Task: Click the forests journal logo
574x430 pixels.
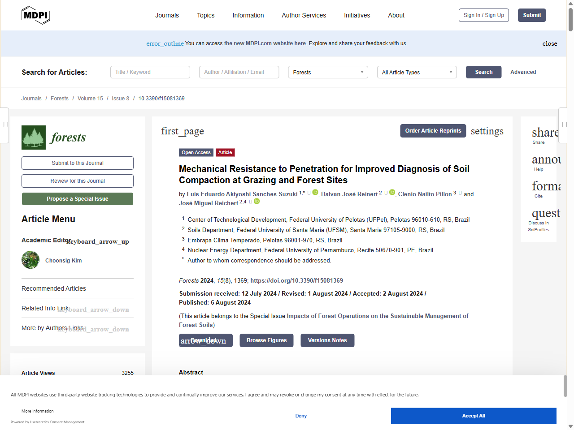Action: click(34, 138)
